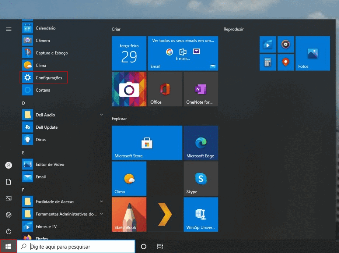Launch Editor de Vídeo
The width and height of the screenshot is (339, 253).
(x=63, y=164)
